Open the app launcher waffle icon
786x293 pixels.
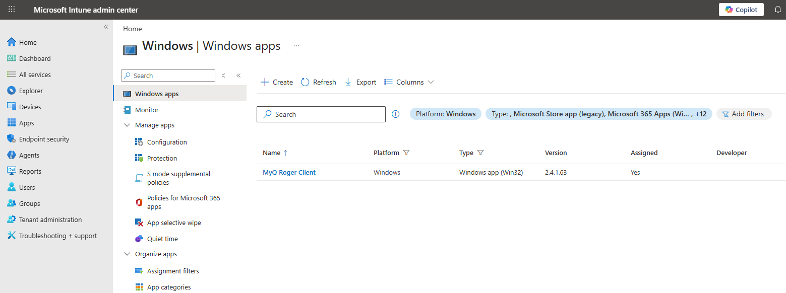(12, 10)
